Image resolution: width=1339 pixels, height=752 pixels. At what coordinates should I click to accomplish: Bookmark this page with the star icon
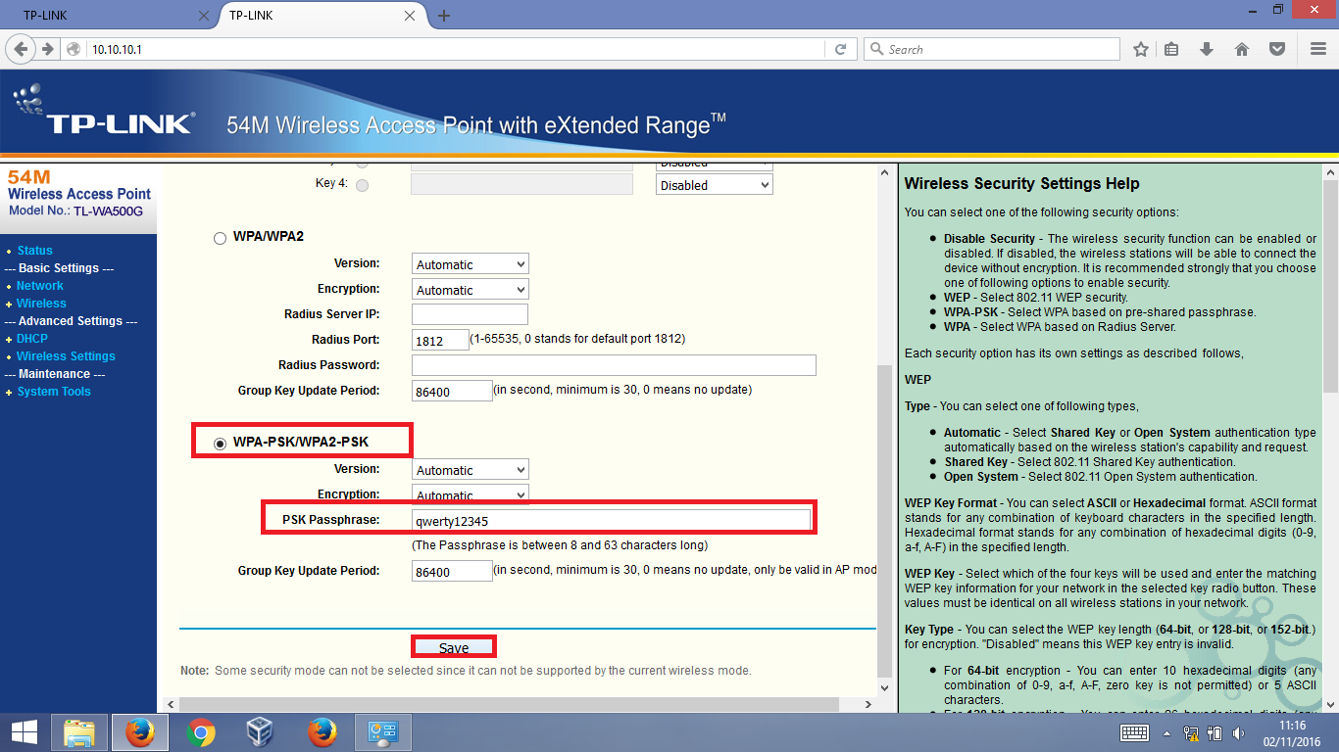click(1141, 49)
